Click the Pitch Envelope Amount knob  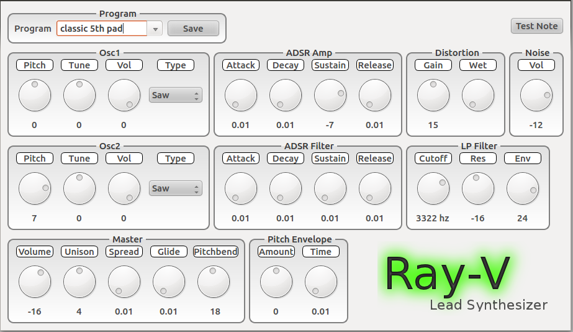click(x=276, y=282)
